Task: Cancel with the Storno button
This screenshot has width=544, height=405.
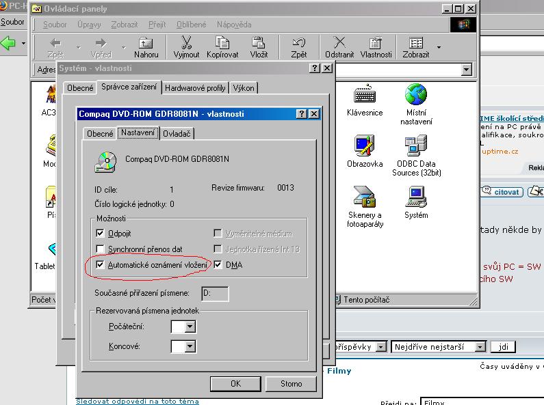Action: point(291,384)
